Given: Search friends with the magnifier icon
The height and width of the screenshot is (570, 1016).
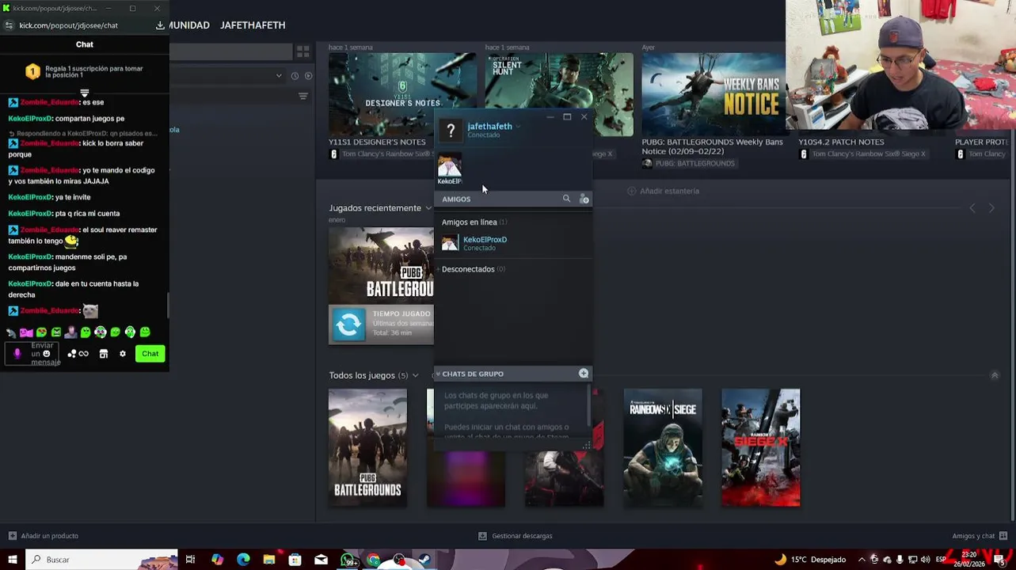Looking at the screenshot, I should (x=566, y=199).
